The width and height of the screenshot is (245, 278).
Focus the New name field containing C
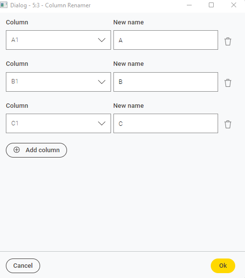[166, 123]
